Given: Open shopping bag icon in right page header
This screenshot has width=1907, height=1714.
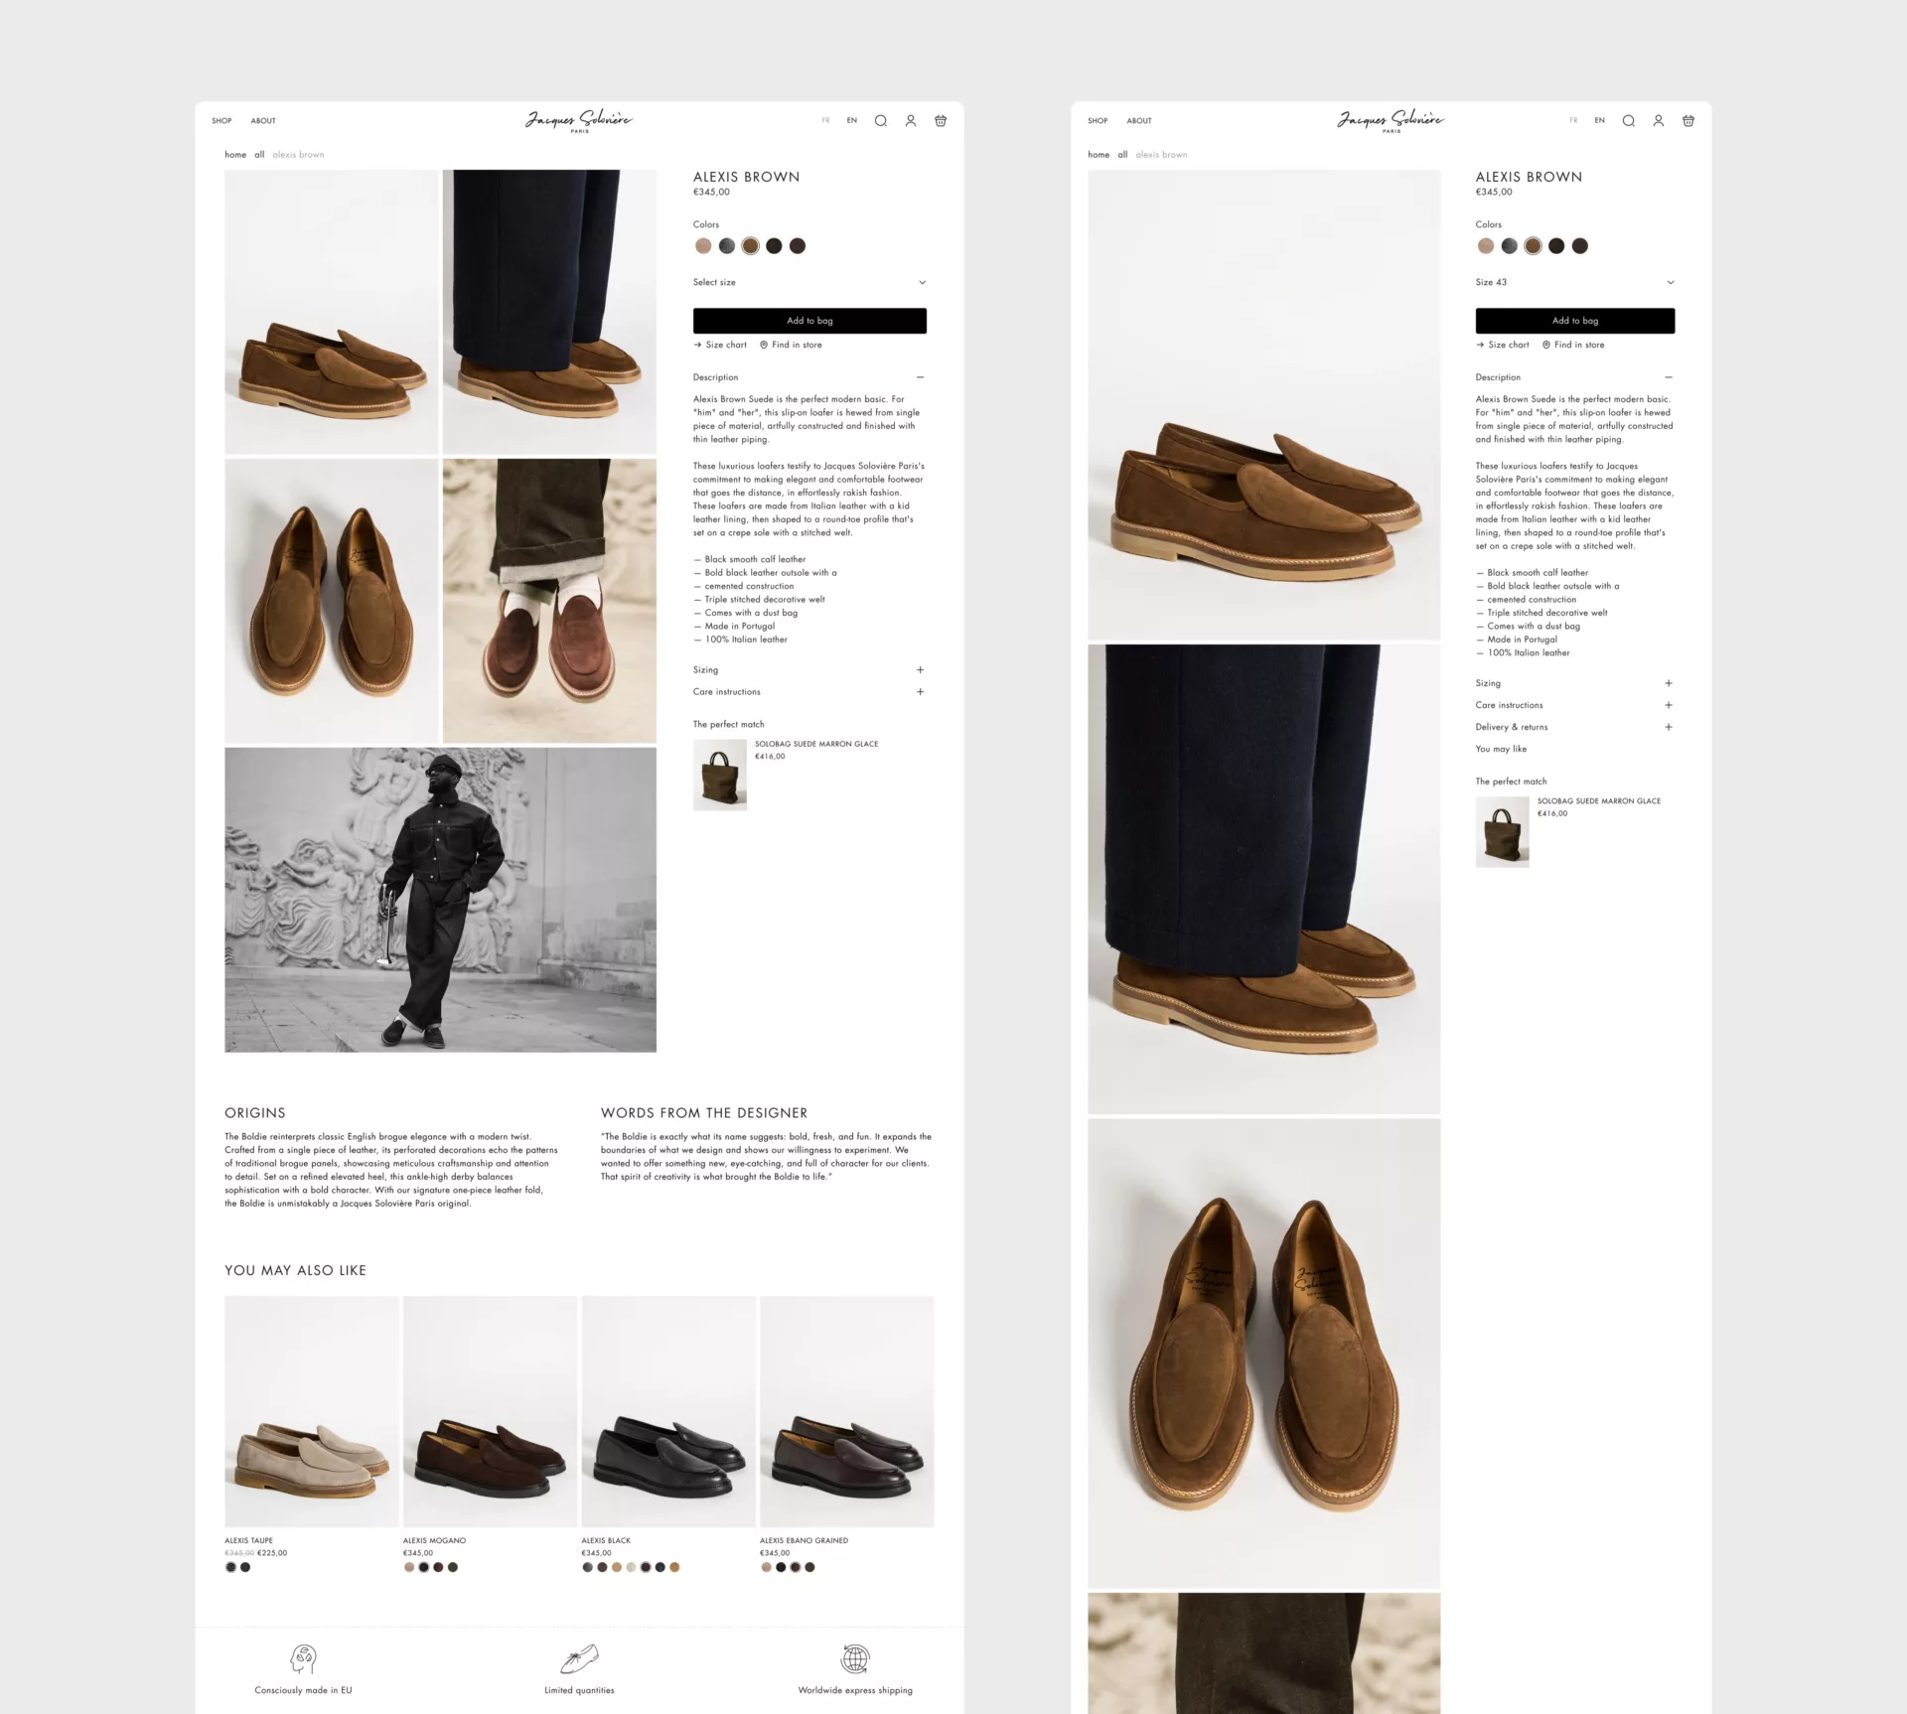Looking at the screenshot, I should (1687, 121).
